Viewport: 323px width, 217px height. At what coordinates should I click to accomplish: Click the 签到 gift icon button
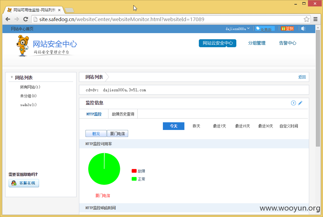287,29
